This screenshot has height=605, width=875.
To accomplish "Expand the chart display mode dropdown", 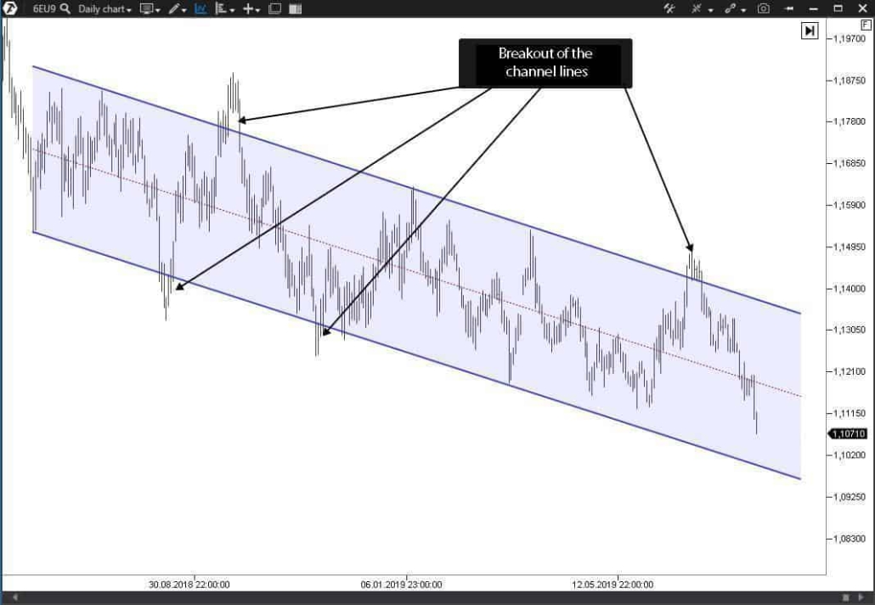I will tap(150, 8).
